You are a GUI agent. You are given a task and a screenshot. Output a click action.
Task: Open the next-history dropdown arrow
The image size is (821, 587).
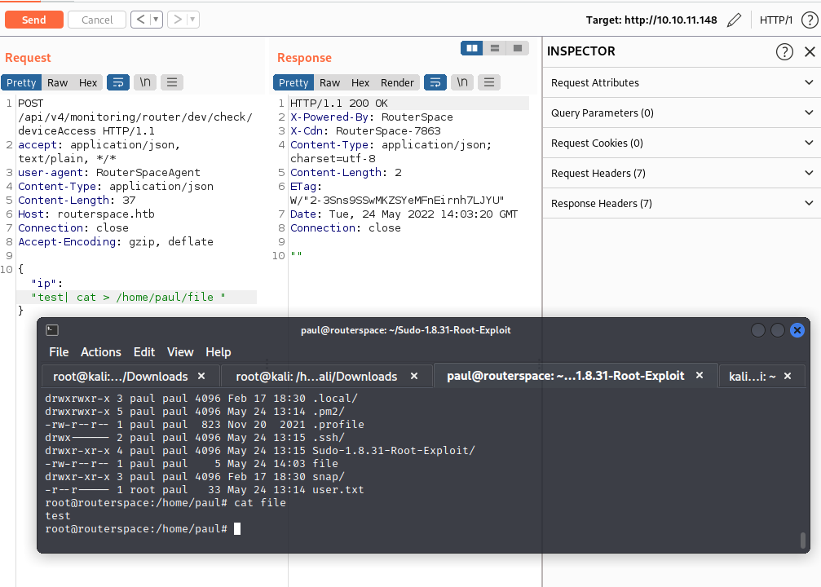192,20
